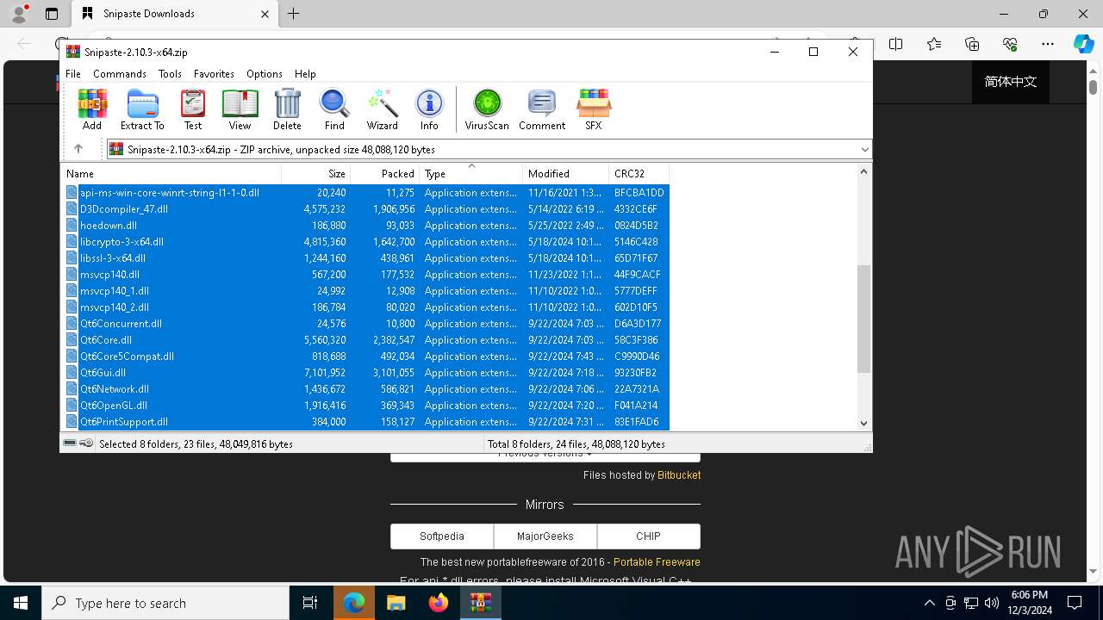Launch Firefox from the taskbar
Image resolution: width=1103 pixels, height=620 pixels.
[x=439, y=603]
